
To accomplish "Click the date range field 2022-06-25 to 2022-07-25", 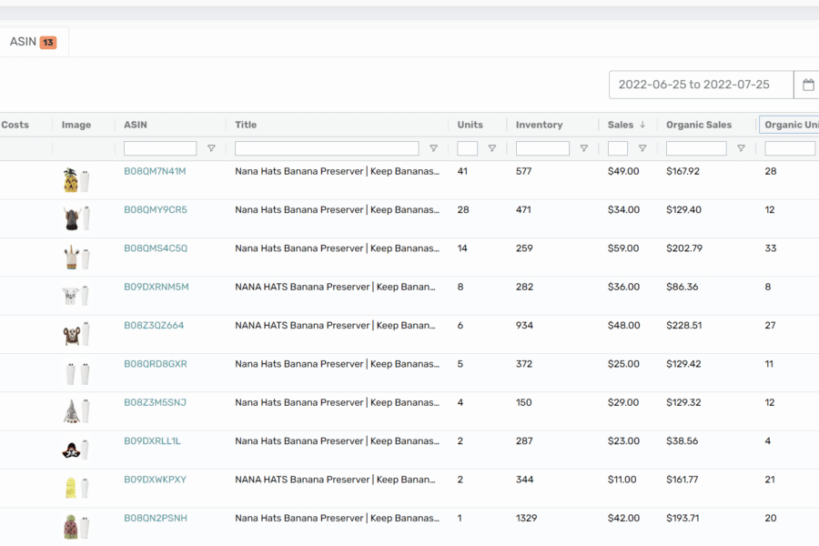I will point(701,85).
